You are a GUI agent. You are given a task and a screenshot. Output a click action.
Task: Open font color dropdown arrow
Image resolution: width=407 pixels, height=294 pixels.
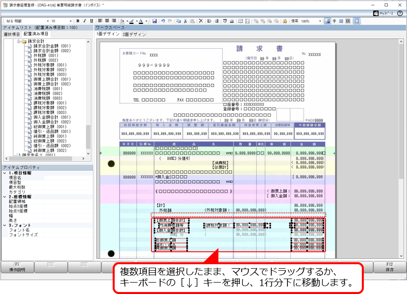coord(146,21)
